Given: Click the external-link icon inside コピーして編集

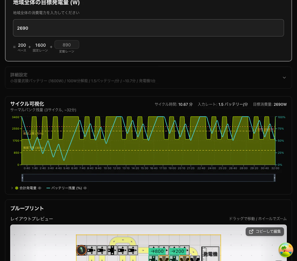Looking at the screenshot, I should pyautogui.click(x=251, y=232).
